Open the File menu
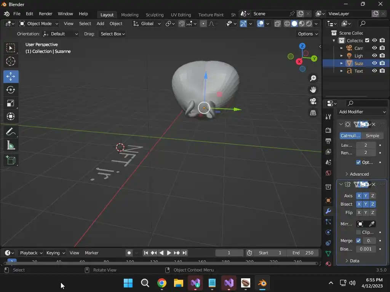The height and width of the screenshot is (292, 390). (17, 14)
